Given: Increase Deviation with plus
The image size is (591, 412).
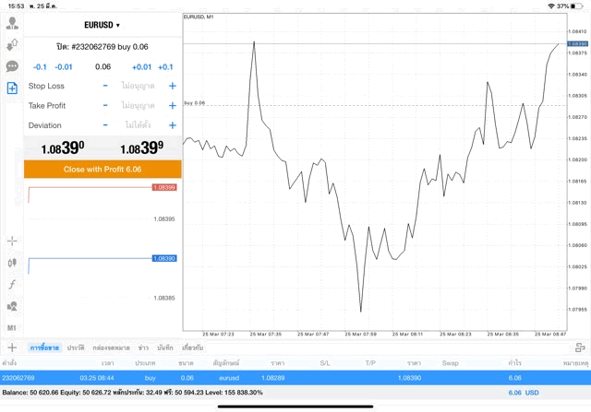Looking at the screenshot, I should click(x=172, y=125).
